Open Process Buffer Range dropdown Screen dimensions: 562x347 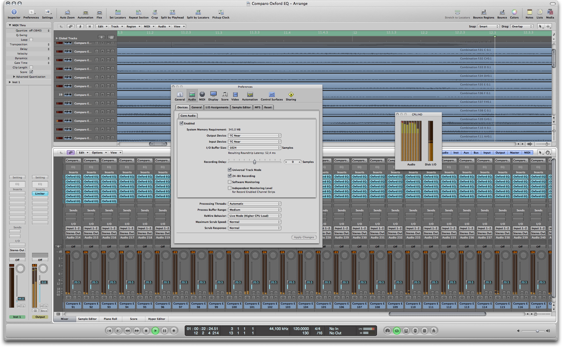coord(254,210)
